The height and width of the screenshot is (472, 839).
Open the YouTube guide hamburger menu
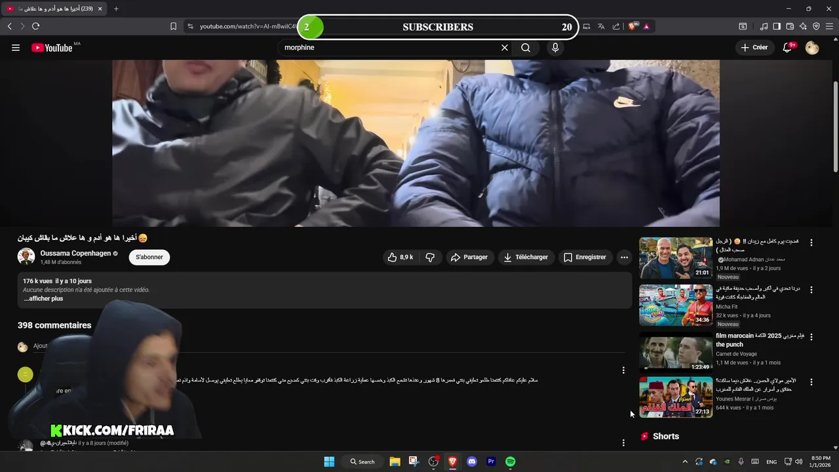coord(16,47)
